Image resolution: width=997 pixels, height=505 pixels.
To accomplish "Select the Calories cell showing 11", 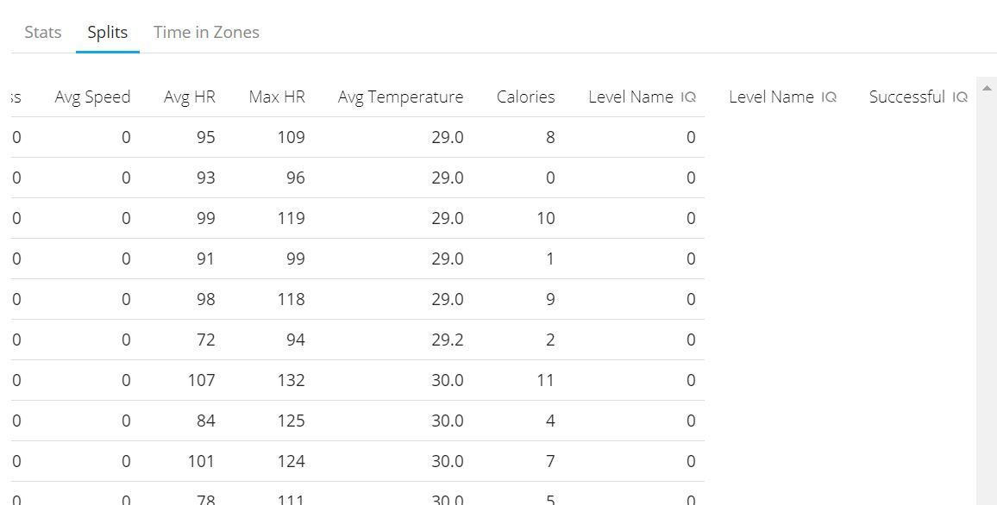I will click(545, 380).
